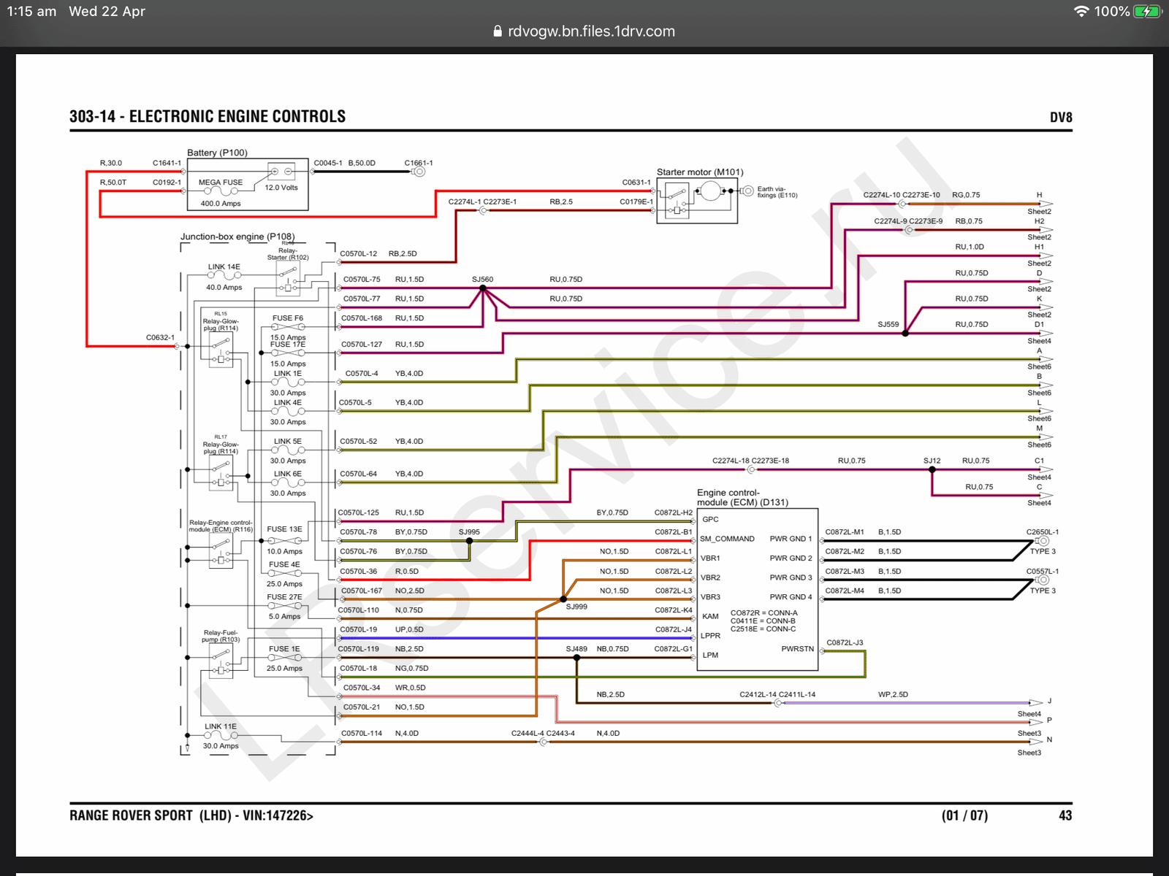Tap the 1:15 am clock in status bar

tap(31, 11)
